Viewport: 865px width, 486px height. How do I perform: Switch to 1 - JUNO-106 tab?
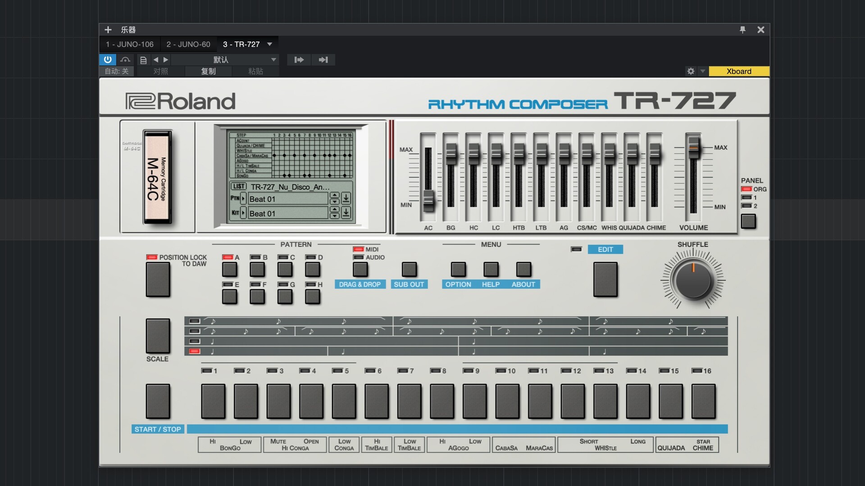[130, 44]
